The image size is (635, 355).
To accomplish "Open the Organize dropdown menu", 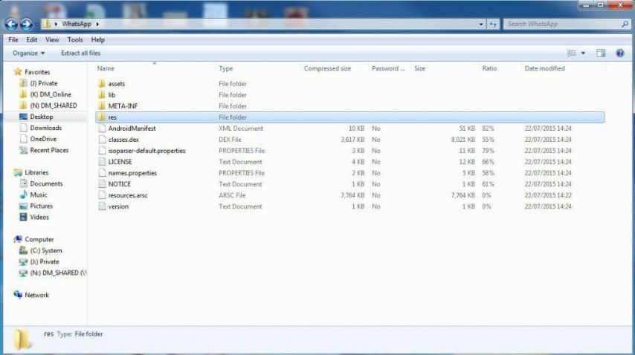I will 28,53.
